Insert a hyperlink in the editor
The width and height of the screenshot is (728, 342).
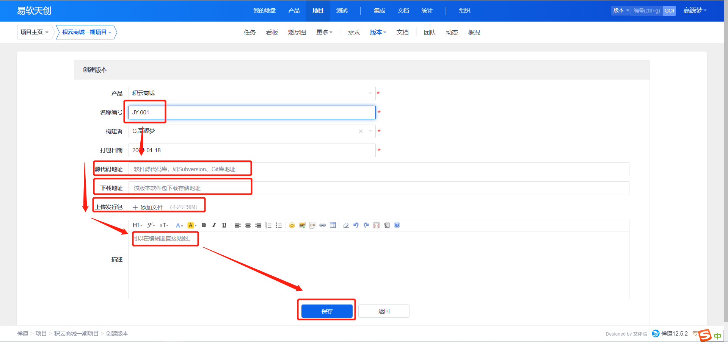pyautogui.click(x=323, y=225)
